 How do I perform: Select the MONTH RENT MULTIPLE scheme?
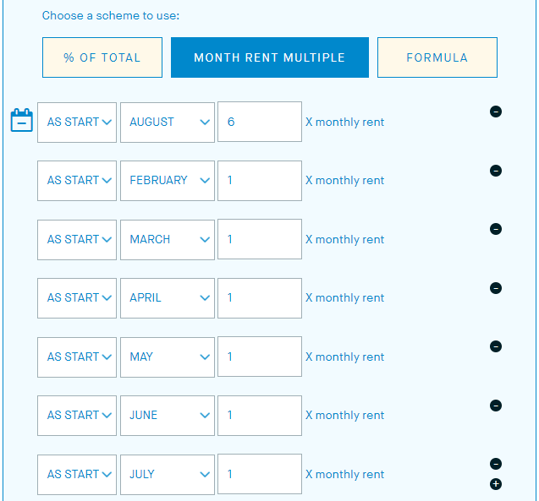[270, 58]
